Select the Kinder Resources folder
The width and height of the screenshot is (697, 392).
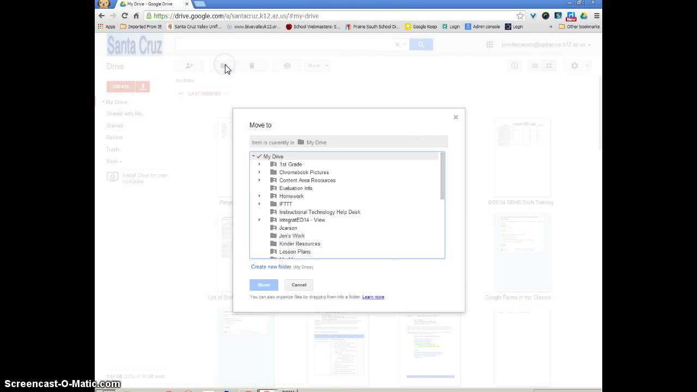click(x=299, y=244)
